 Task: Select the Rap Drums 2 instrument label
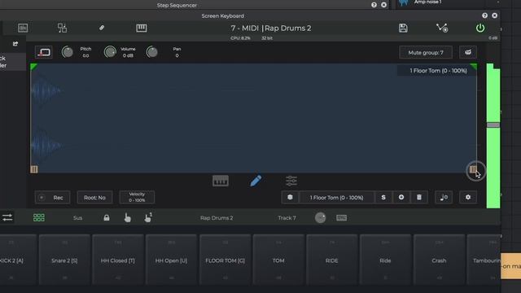pos(217,218)
